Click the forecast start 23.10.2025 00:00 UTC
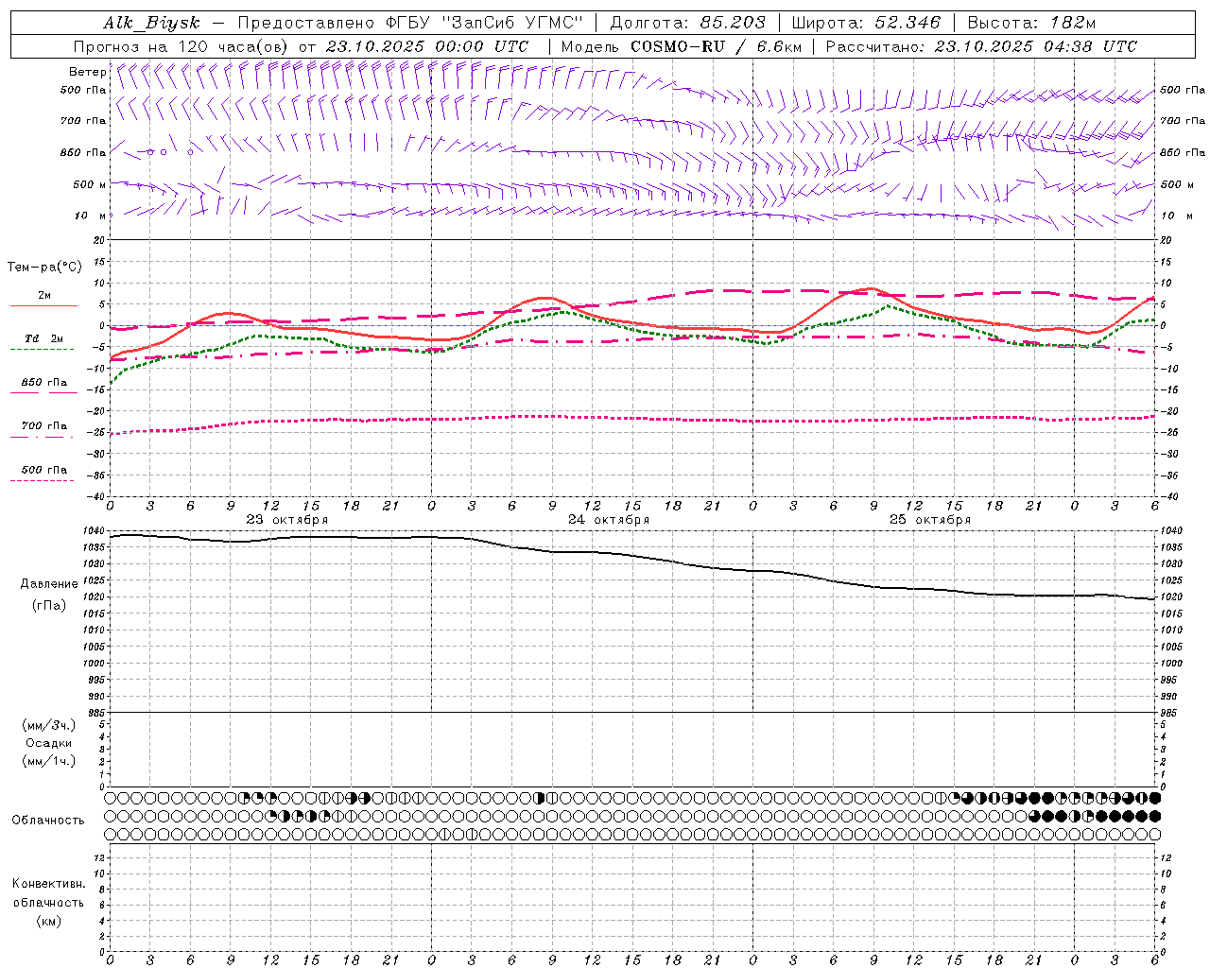 427,46
